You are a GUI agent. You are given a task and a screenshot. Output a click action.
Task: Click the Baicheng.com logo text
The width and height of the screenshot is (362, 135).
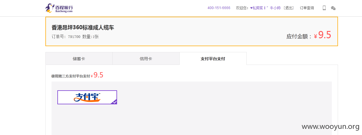pyautogui.click(x=64, y=11)
